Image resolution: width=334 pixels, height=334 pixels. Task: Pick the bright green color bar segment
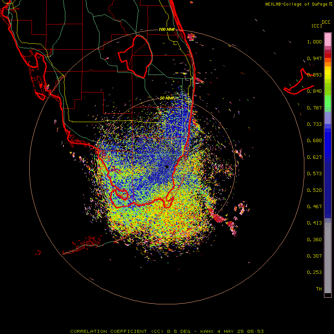(x=328, y=101)
